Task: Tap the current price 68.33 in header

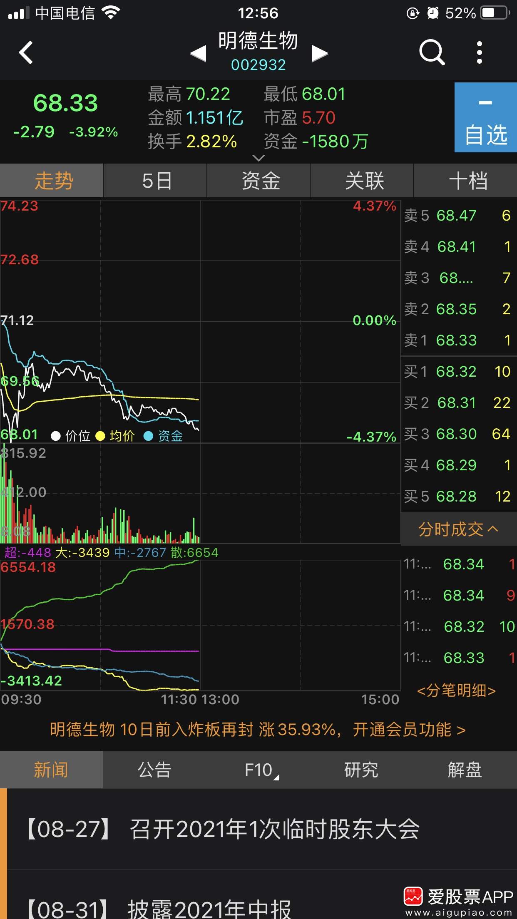Action: click(65, 103)
